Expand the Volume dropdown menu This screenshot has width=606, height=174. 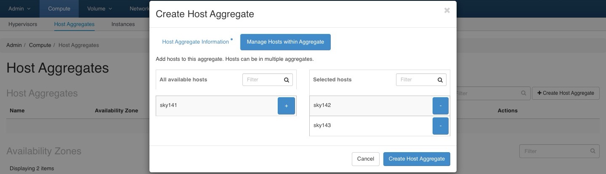[x=100, y=8]
